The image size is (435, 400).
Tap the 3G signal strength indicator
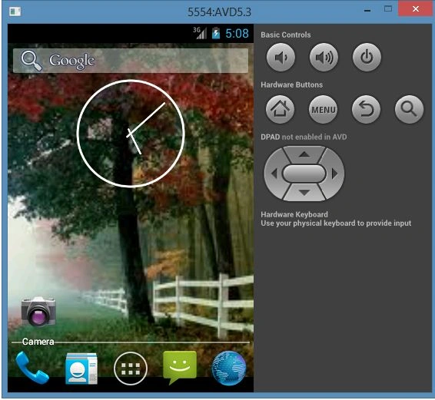200,33
